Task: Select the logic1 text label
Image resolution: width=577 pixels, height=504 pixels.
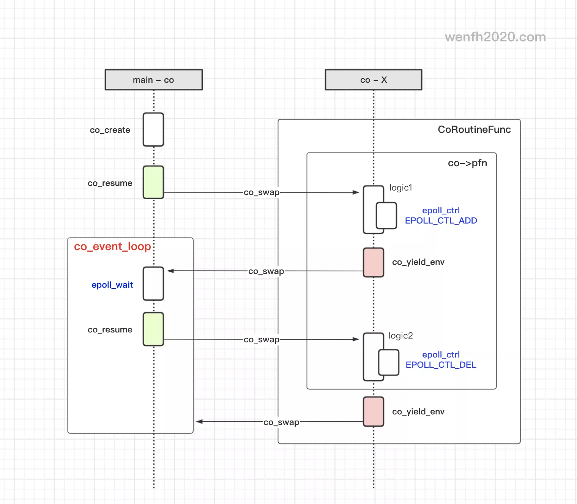Action: pos(400,188)
